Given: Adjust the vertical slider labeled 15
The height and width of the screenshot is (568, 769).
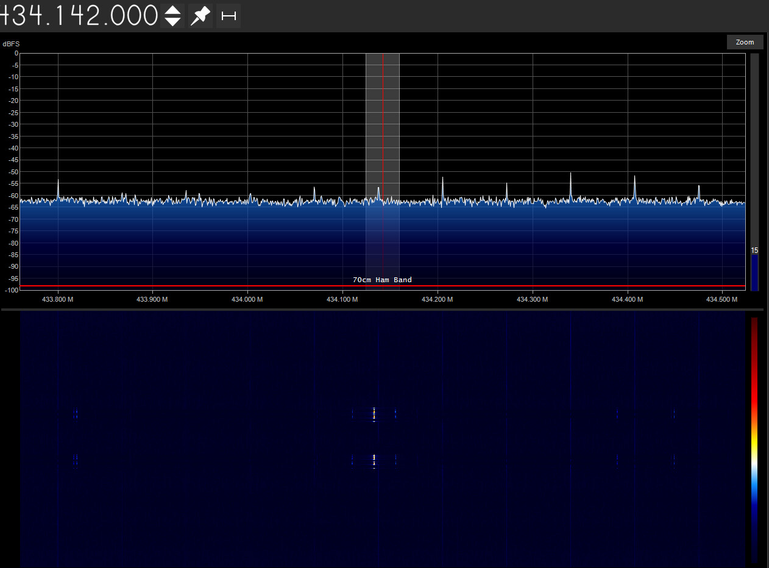Looking at the screenshot, I should 755,271.
